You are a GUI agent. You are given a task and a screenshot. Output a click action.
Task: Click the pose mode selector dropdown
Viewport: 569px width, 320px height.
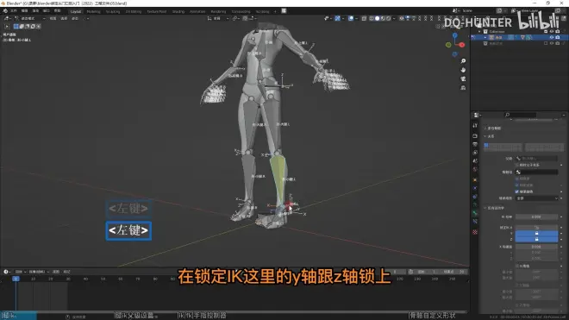pos(30,18)
